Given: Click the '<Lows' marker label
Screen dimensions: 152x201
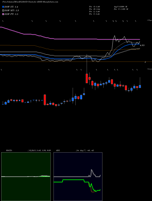Looking at the screenshot, I should [x=149, y=69].
